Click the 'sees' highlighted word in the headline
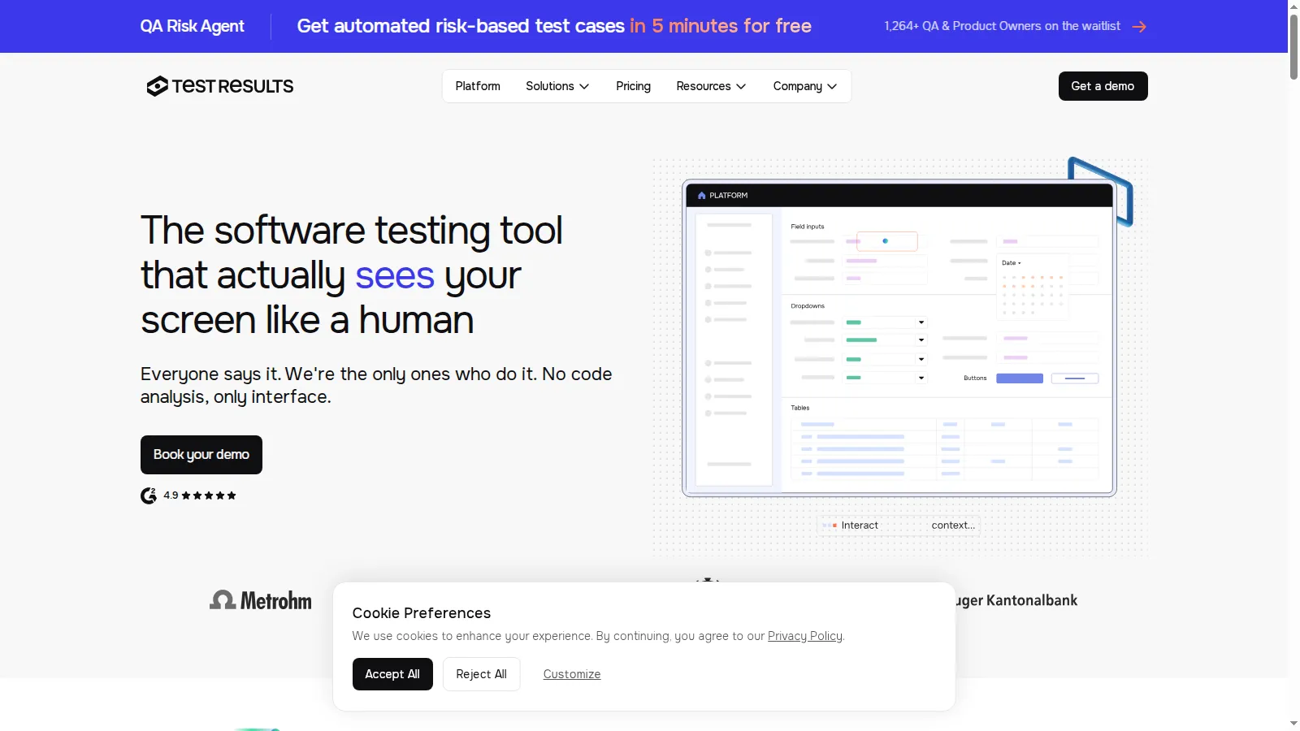Viewport: 1300px width, 731px height. point(395,275)
